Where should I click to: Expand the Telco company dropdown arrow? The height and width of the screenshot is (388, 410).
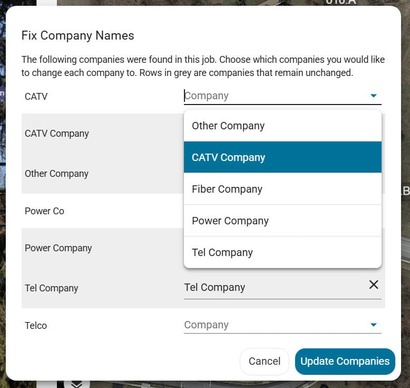point(374,325)
